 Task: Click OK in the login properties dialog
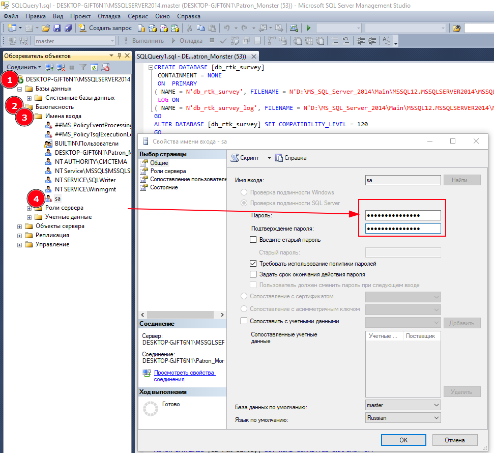click(403, 440)
